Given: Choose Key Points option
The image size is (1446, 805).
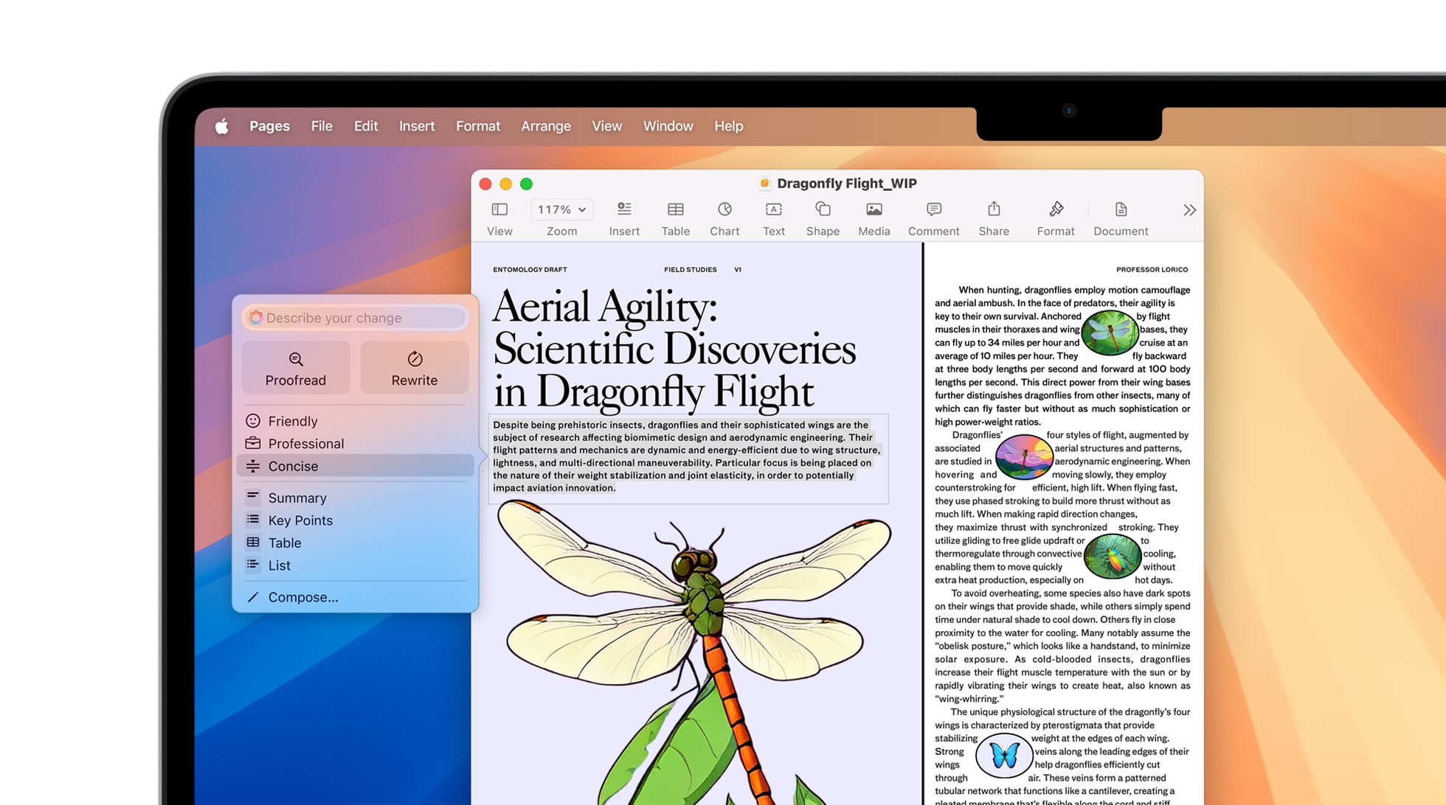Looking at the screenshot, I should tap(300, 520).
